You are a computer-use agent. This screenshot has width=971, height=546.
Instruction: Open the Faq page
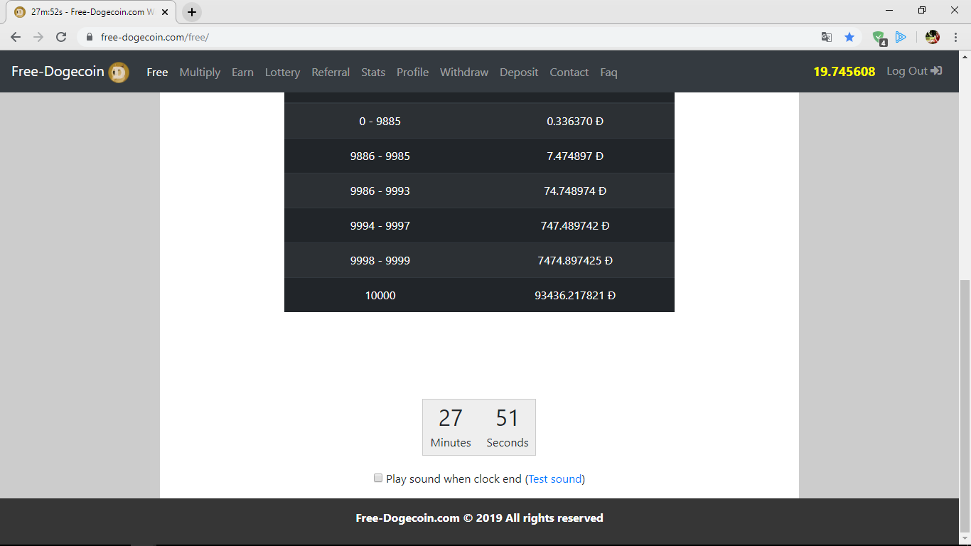click(608, 73)
